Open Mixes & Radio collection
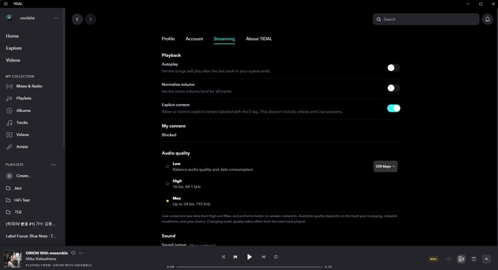 pyautogui.click(x=24, y=86)
